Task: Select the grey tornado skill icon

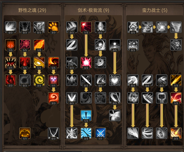Action: coord(176,27)
